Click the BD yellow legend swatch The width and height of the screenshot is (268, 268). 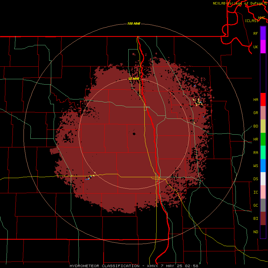tap(263, 126)
